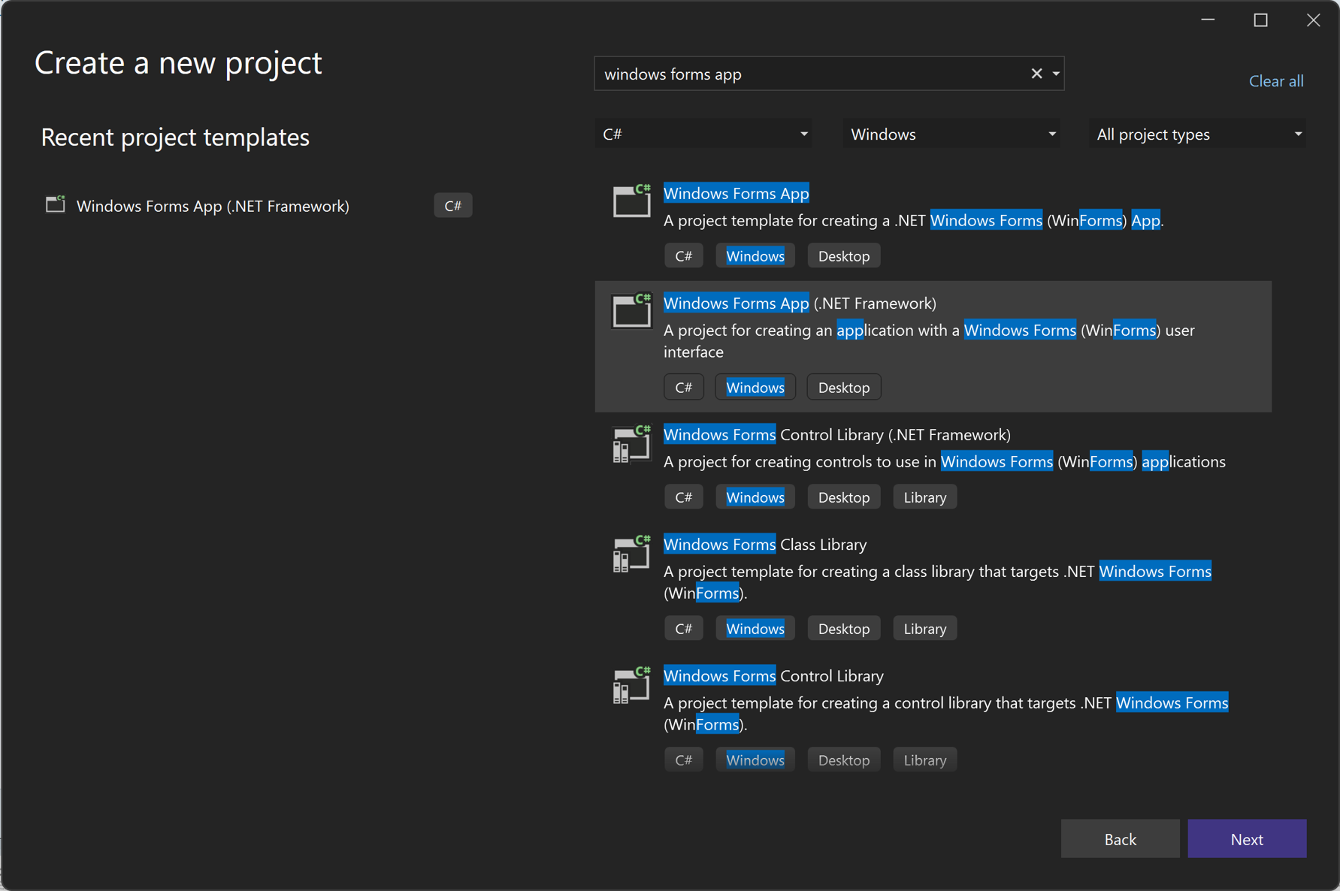Click C# tag under Windows Forms App
This screenshot has width=1340, height=891.
coord(684,256)
